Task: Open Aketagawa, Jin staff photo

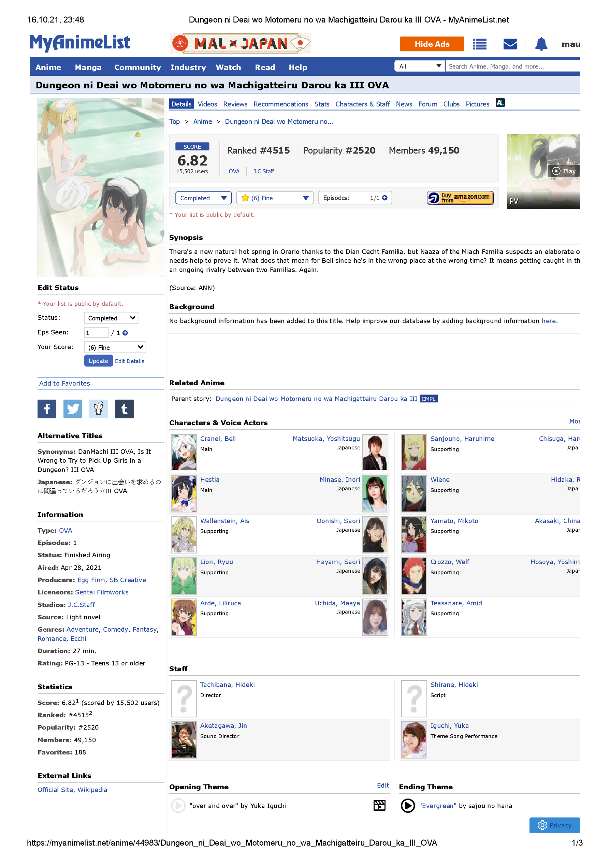Action: point(184,740)
